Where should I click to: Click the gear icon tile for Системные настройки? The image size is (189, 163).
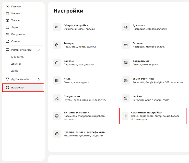[125, 116]
